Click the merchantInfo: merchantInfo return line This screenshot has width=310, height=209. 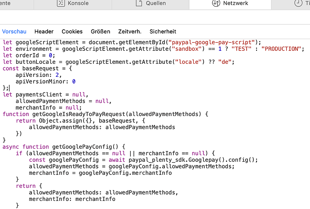point(72,199)
